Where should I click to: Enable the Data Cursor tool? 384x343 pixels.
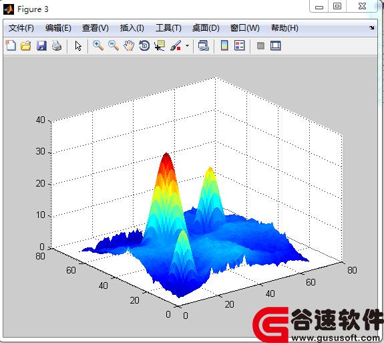(160, 45)
